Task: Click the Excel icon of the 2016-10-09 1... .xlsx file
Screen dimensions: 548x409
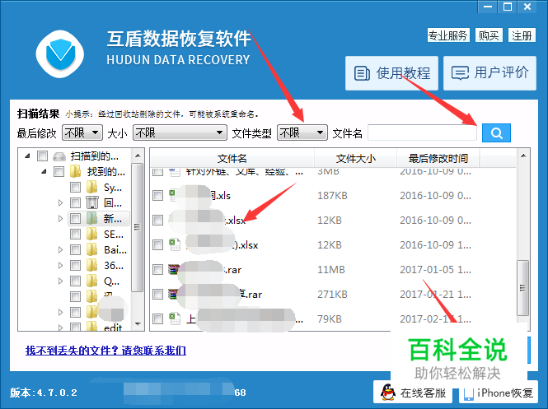Action: (x=175, y=244)
